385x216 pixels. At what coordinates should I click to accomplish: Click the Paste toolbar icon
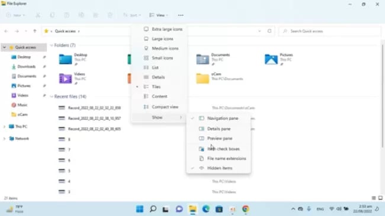(x=67, y=15)
